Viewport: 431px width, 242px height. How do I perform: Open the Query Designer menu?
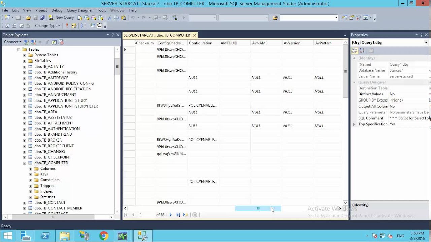point(79,10)
